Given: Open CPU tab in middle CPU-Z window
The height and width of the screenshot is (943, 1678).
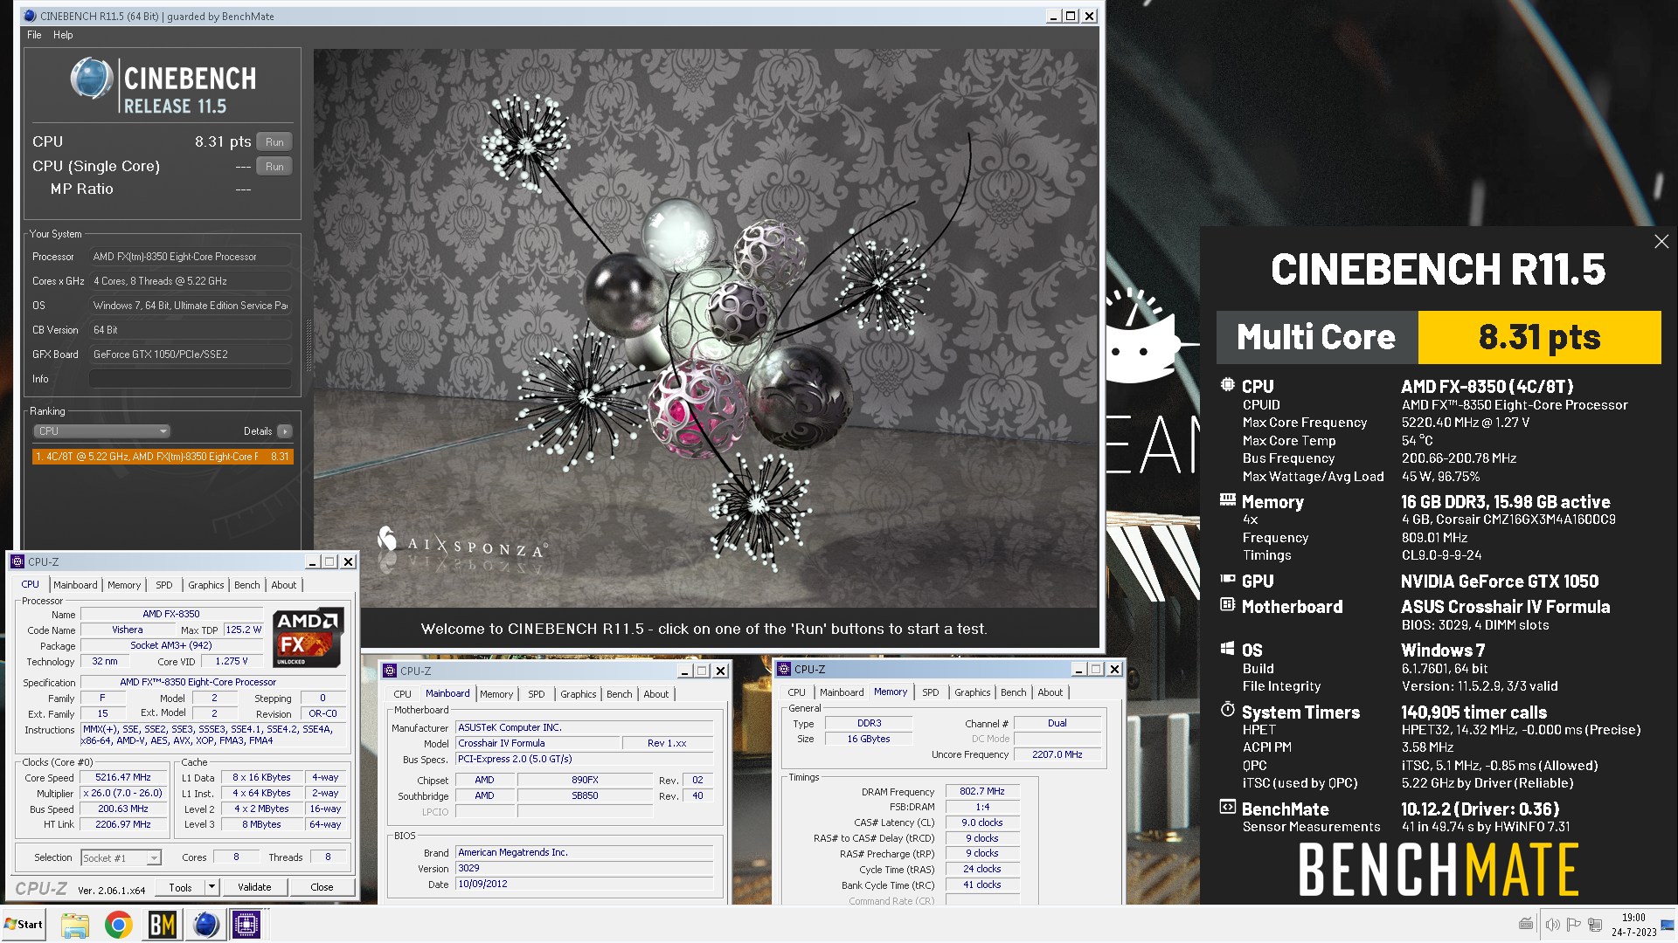Looking at the screenshot, I should click(x=403, y=694).
